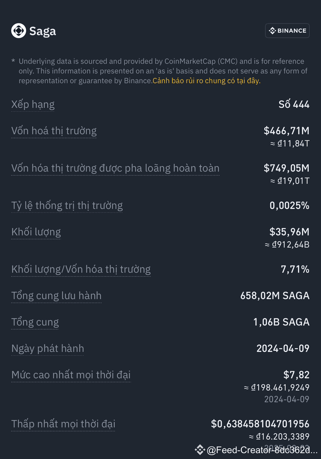
Task: Click the Saga token logo icon
Action: 18,31
